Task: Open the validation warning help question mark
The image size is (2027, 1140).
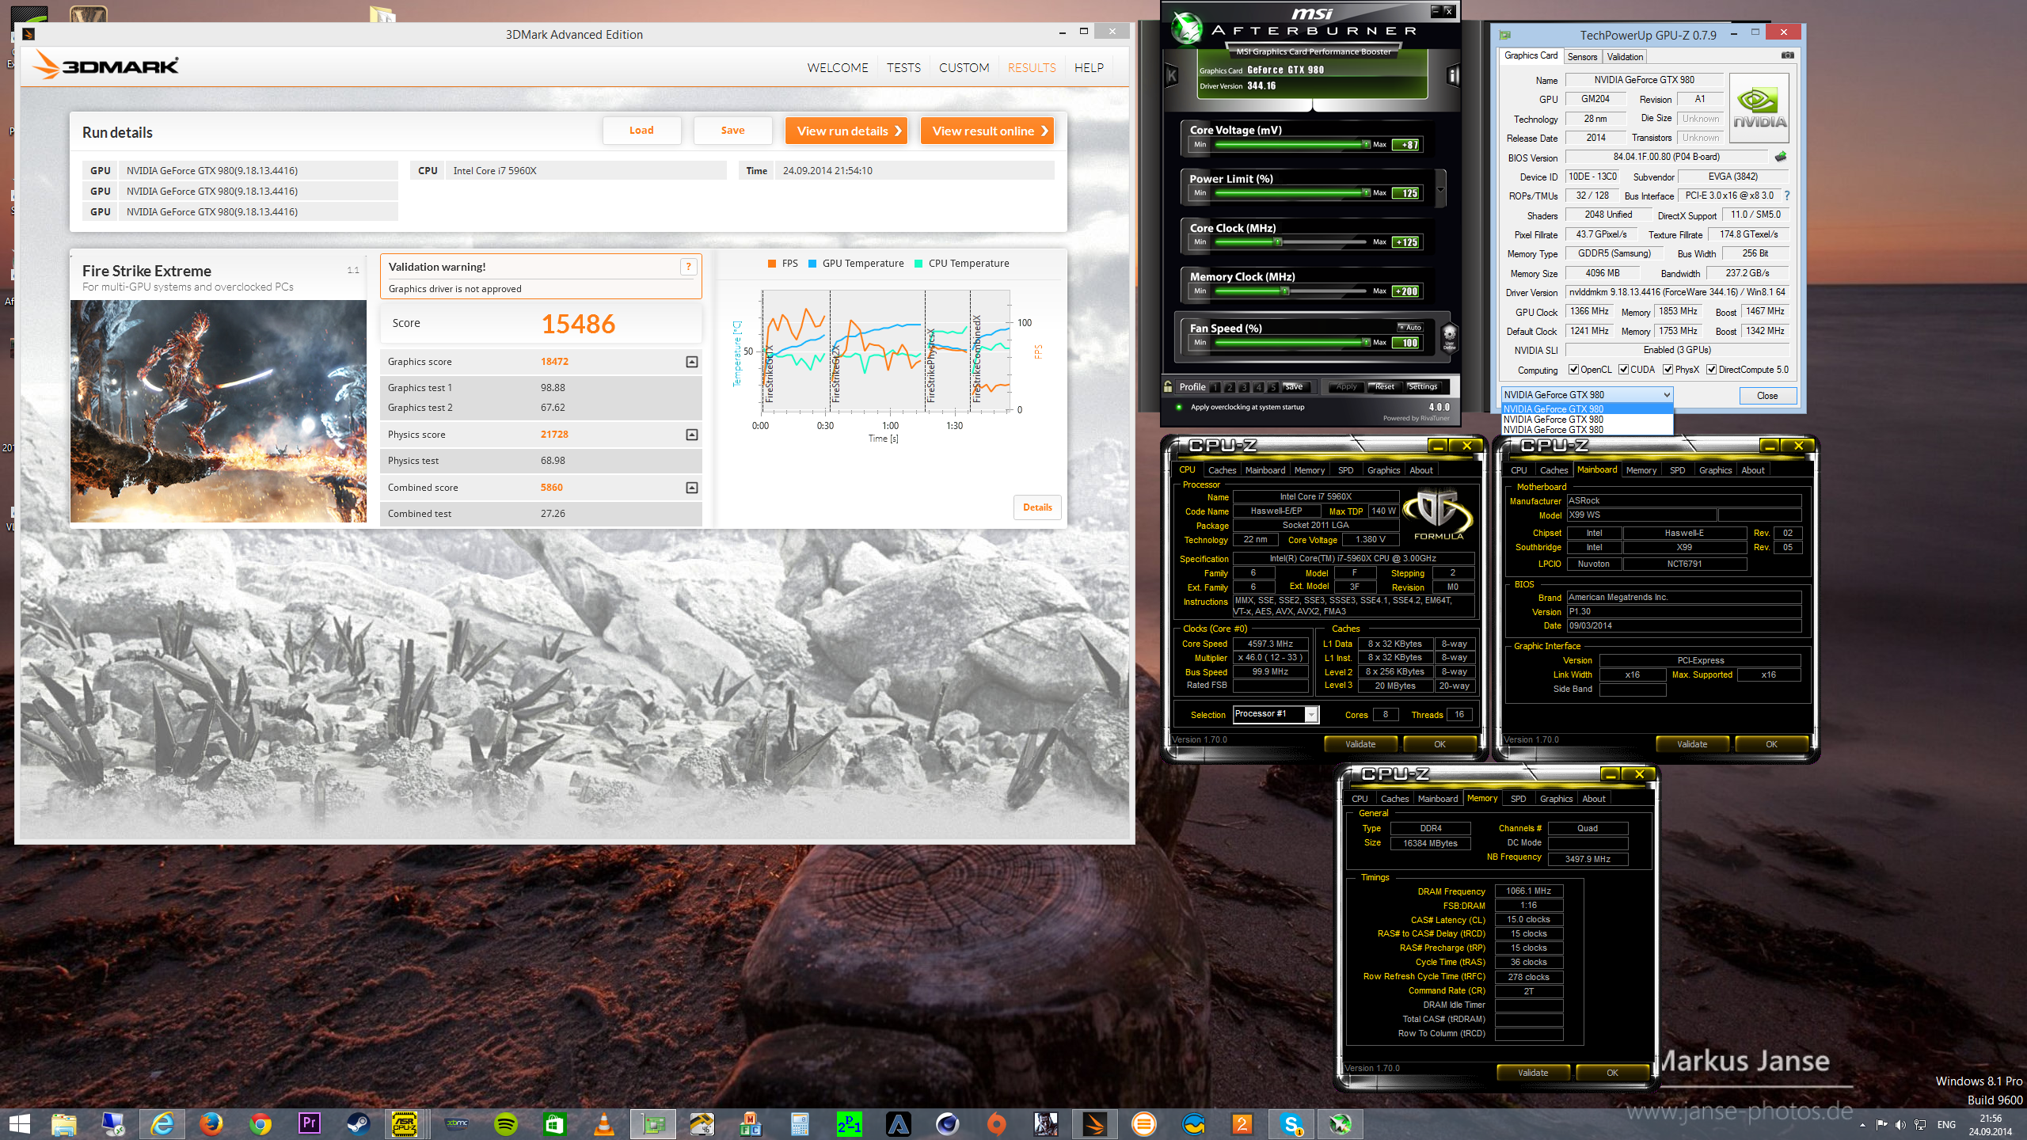Action: point(689,267)
